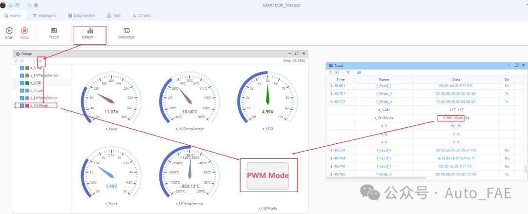
Task: Stop the measurement with the red Stop button
Action: [24, 33]
